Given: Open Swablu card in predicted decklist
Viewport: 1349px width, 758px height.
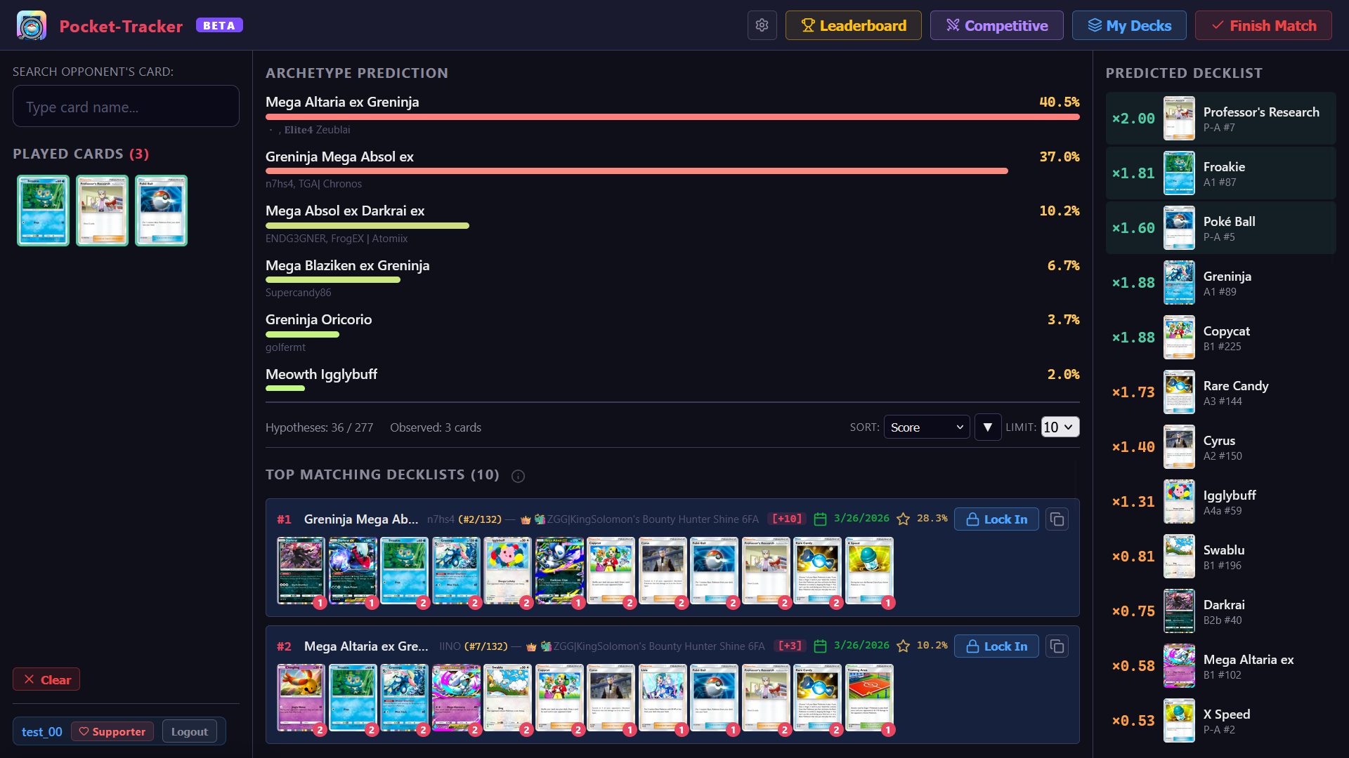Looking at the screenshot, I should click(x=1221, y=557).
